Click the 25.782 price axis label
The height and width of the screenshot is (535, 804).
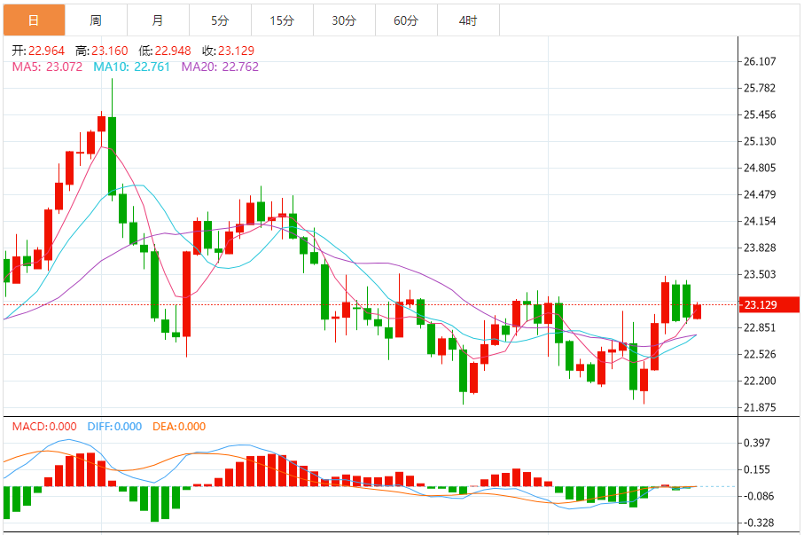(760, 89)
